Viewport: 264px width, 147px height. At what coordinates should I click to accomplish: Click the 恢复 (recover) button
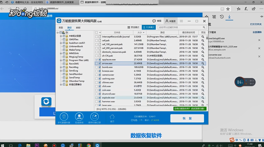pos(187,118)
